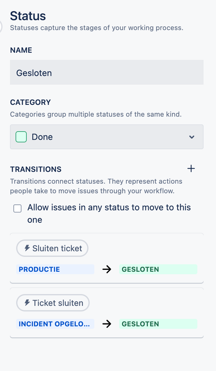The height and width of the screenshot is (371, 216).
Task: Select the PRODUCTIE status lozenge
Action: point(55,269)
